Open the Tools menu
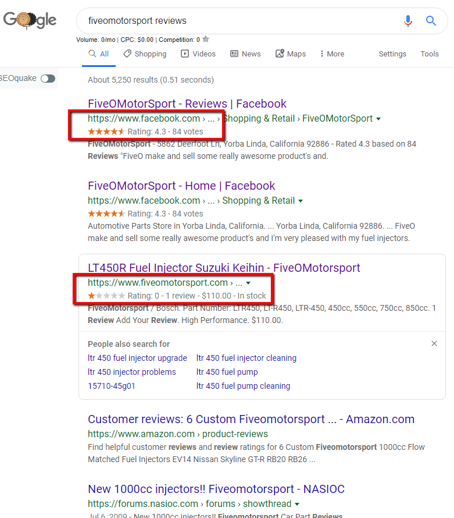The image size is (454, 518). click(430, 54)
